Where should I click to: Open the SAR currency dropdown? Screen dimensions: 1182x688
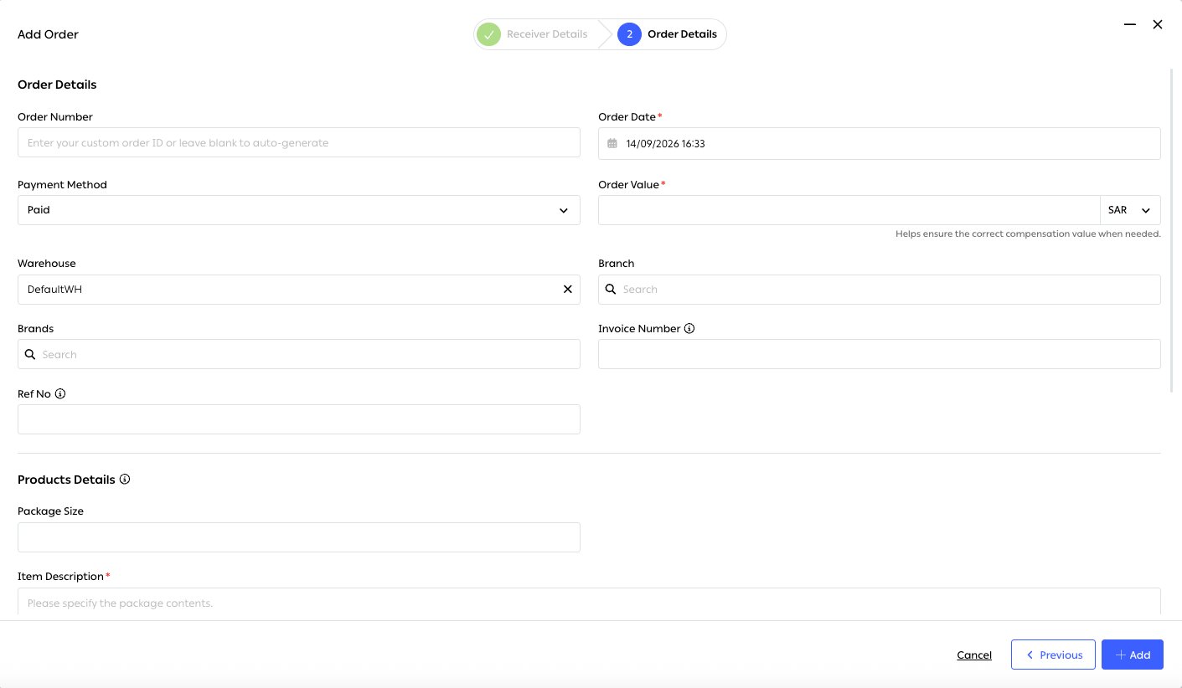(1130, 210)
